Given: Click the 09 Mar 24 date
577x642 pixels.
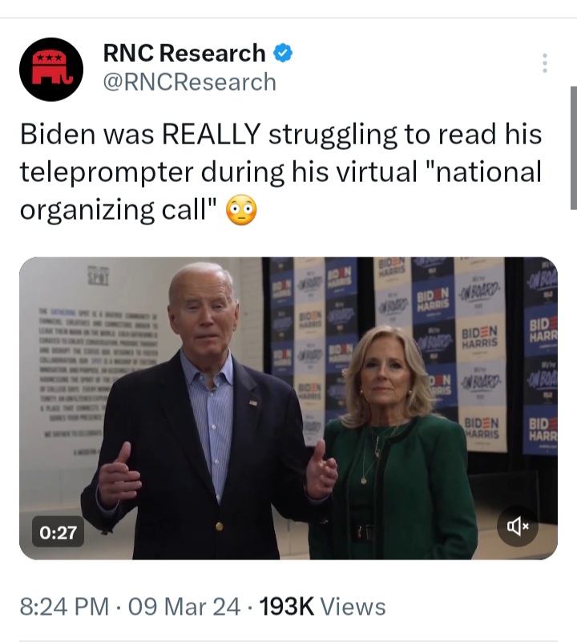Looking at the screenshot, I should [184, 607].
